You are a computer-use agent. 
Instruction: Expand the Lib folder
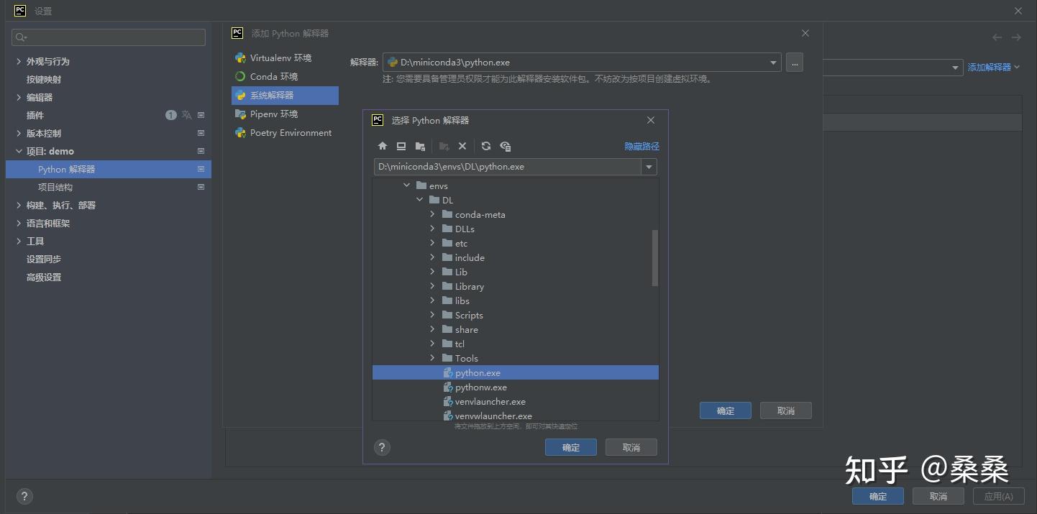pyautogui.click(x=432, y=272)
